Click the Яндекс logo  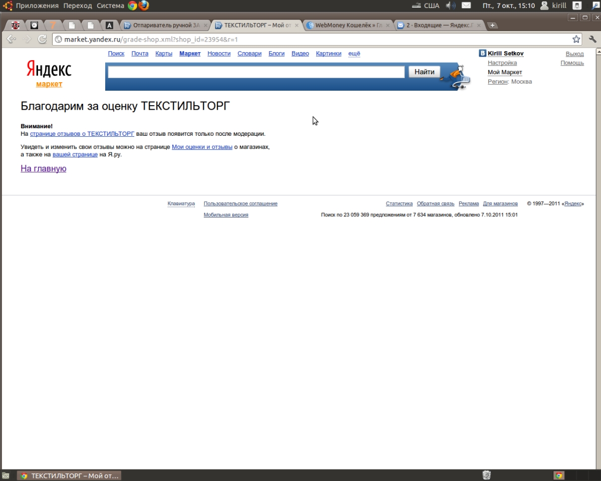click(49, 70)
